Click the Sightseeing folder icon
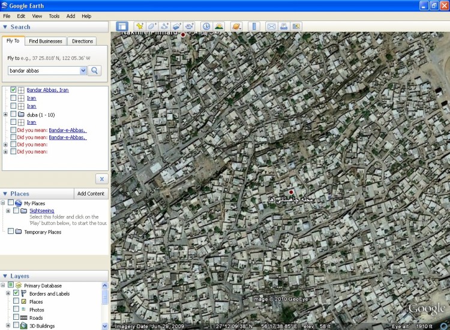Viewport: 450px width, 330px height. [x=24, y=211]
